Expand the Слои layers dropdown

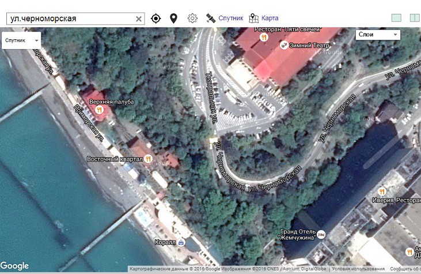click(x=377, y=35)
